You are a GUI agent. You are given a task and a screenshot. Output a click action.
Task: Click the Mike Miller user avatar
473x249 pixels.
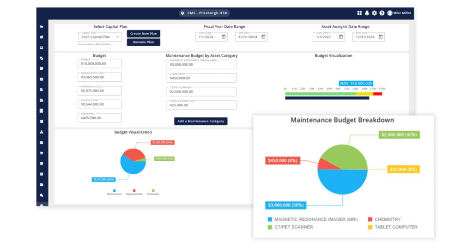point(390,13)
